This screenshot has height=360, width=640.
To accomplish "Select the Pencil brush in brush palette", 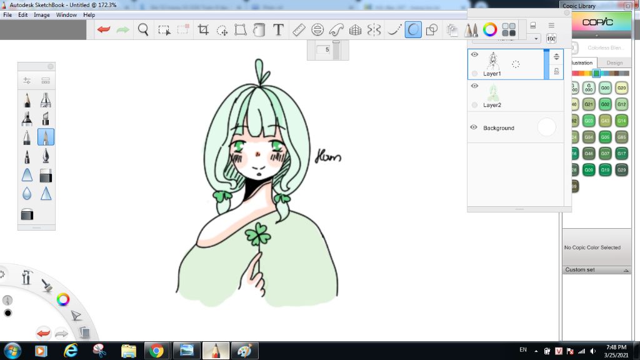I will pyautogui.click(x=27, y=100).
